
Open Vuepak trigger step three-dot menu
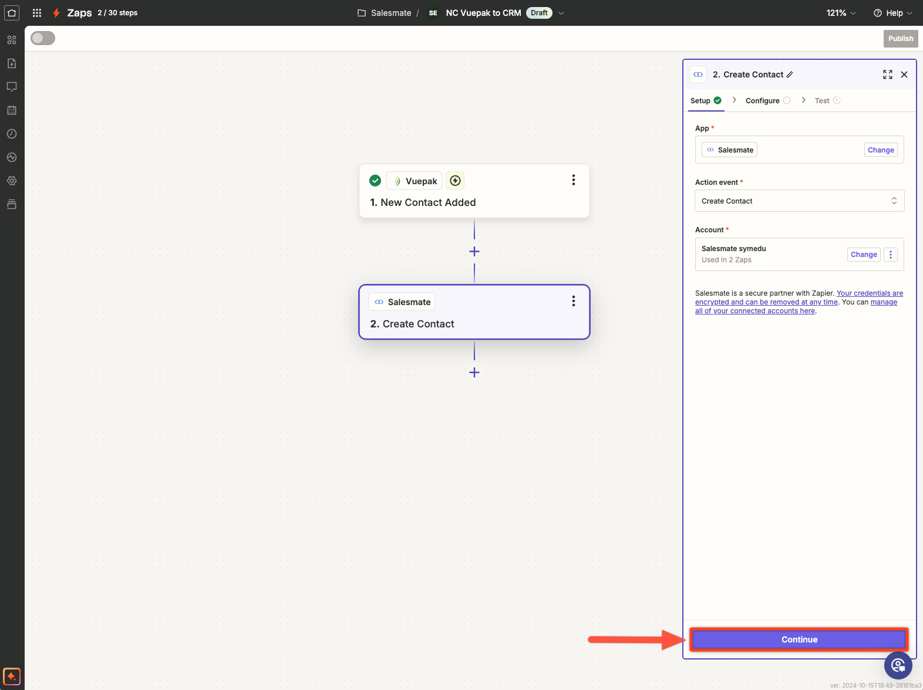[573, 180]
